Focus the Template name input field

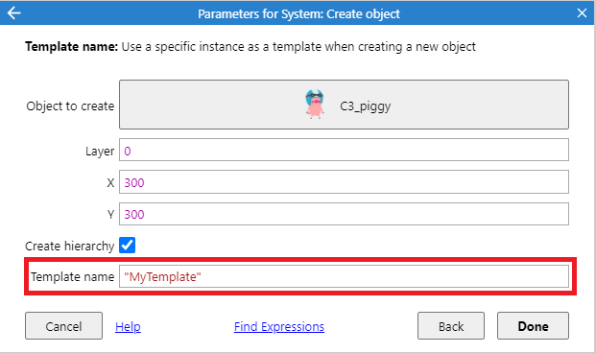(344, 276)
